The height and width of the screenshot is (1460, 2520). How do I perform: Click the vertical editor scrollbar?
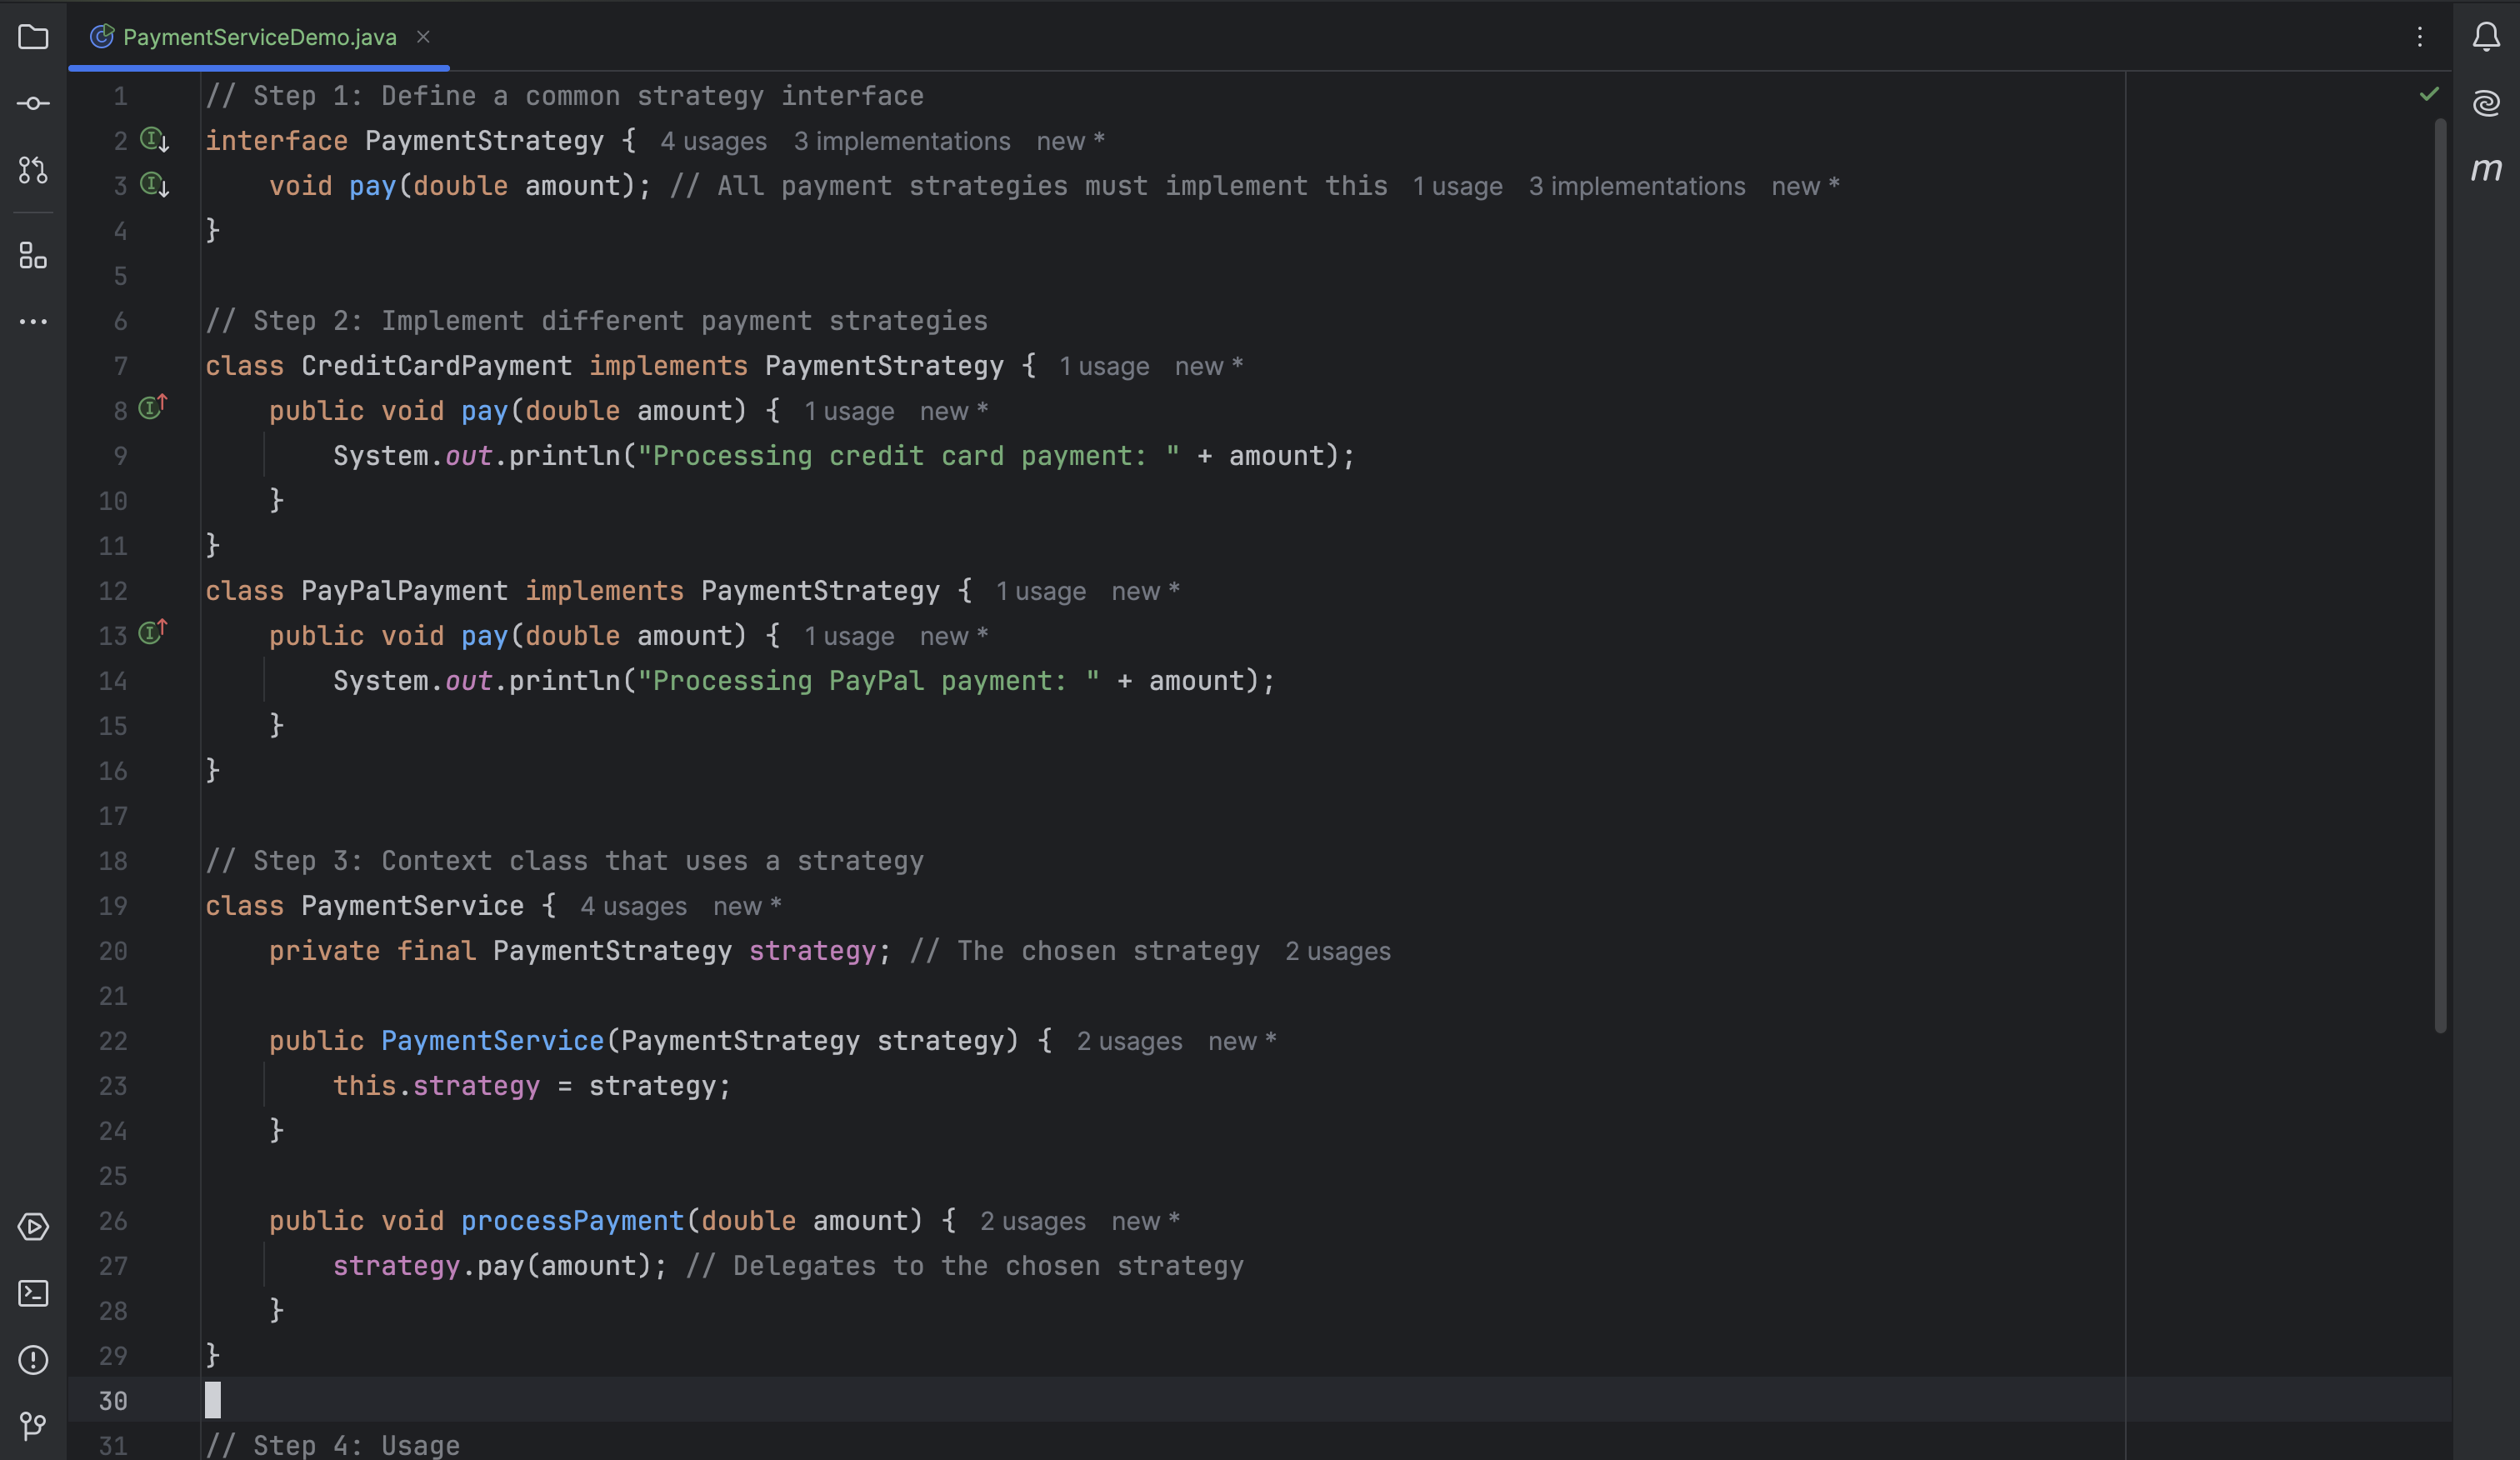pyautogui.click(x=2440, y=575)
